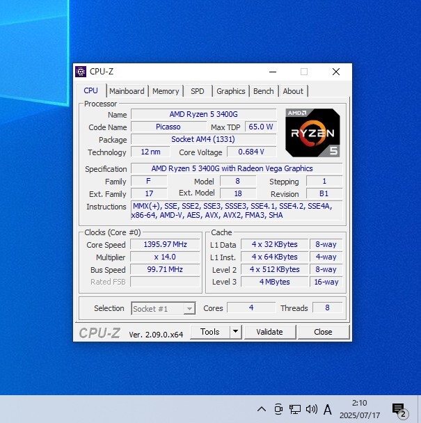
Task: Click Level 2 value '4 x 512 KBytes'
Action: click(x=275, y=269)
